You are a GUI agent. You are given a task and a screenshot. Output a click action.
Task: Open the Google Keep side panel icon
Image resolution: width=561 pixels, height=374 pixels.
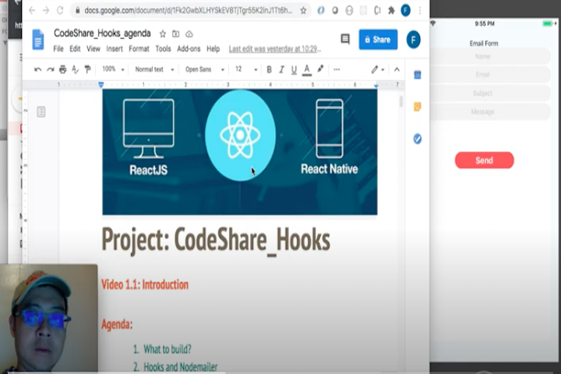click(417, 107)
